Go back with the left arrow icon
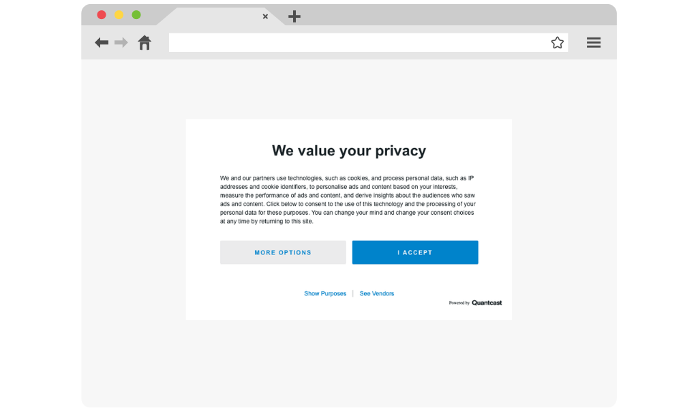This screenshot has height=414, width=698. click(x=102, y=43)
